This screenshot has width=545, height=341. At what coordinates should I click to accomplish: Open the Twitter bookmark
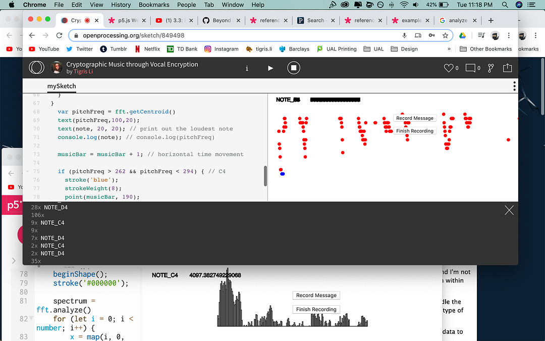point(80,49)
